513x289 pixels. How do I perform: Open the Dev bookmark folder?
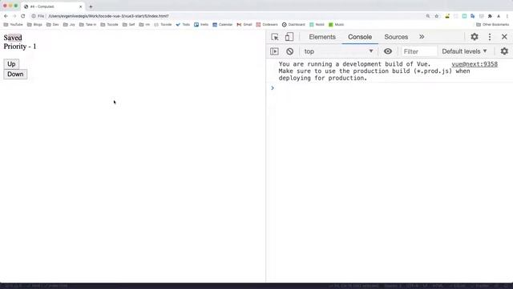point(53,25)
